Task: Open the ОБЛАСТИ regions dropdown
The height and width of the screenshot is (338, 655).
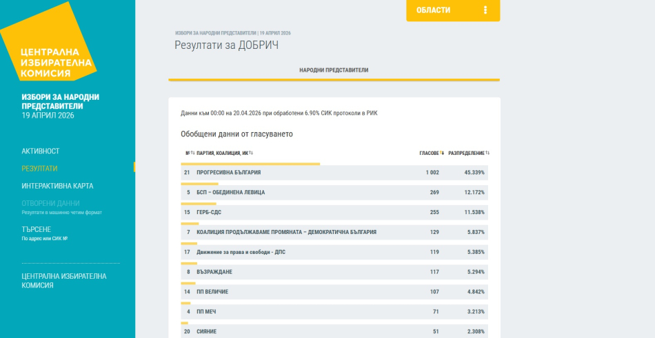Action: [434, 10]
